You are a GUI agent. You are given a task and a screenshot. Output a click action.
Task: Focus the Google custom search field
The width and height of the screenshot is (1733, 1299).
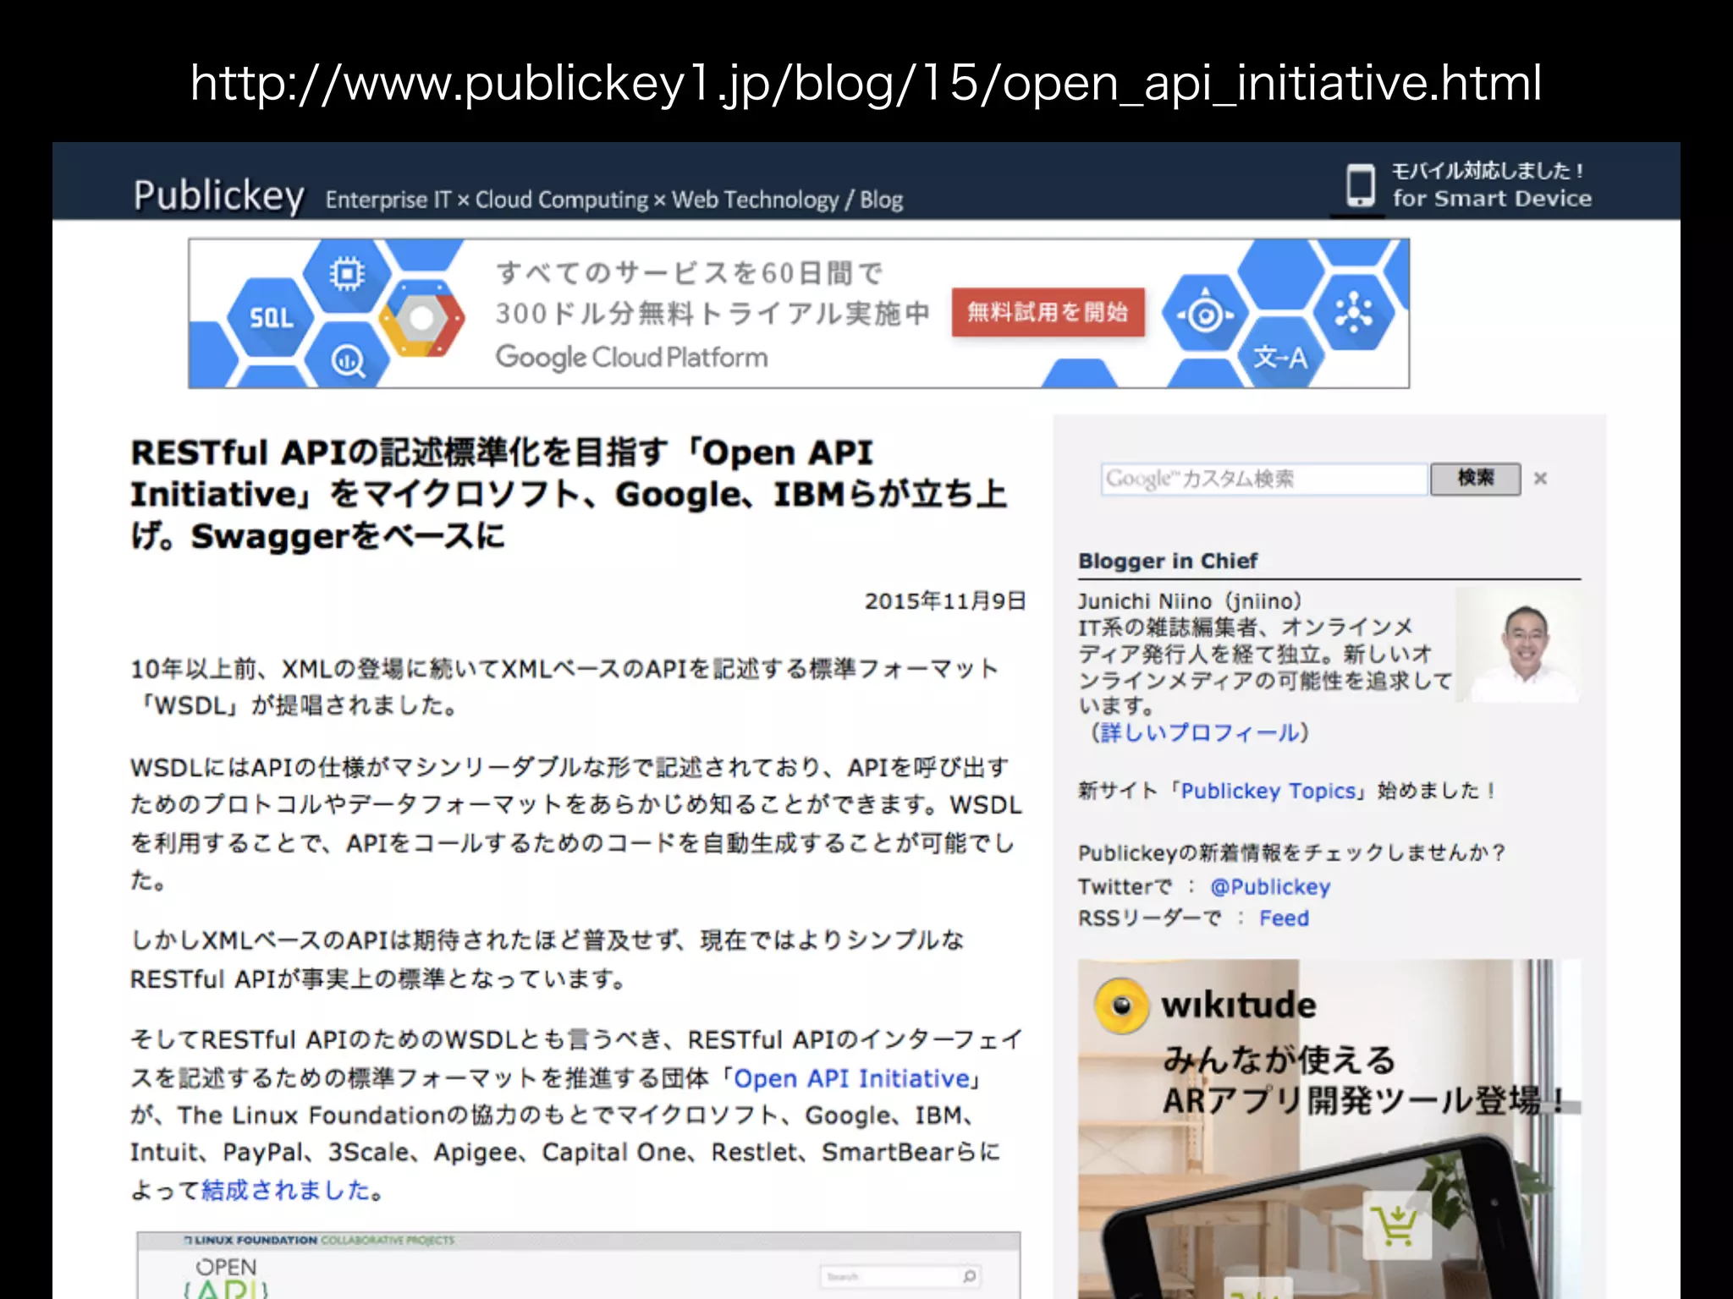coord(1264,479)
